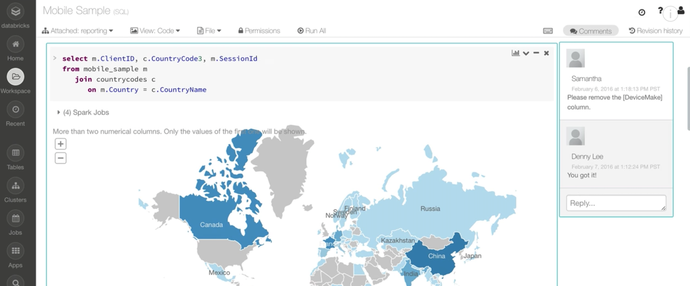The width and height of the screenshot is (690, 286).
Task: Open cell actions chevron dropdown
Action: click(x=526, y=53)
